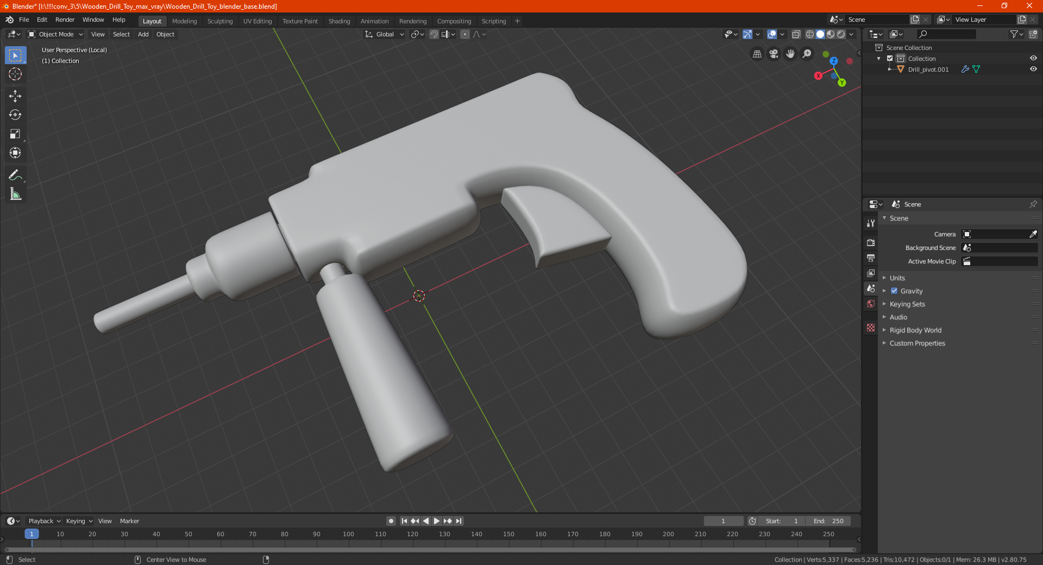
Task: Open the Tool properties tab
Action: (x=871, y=223)
